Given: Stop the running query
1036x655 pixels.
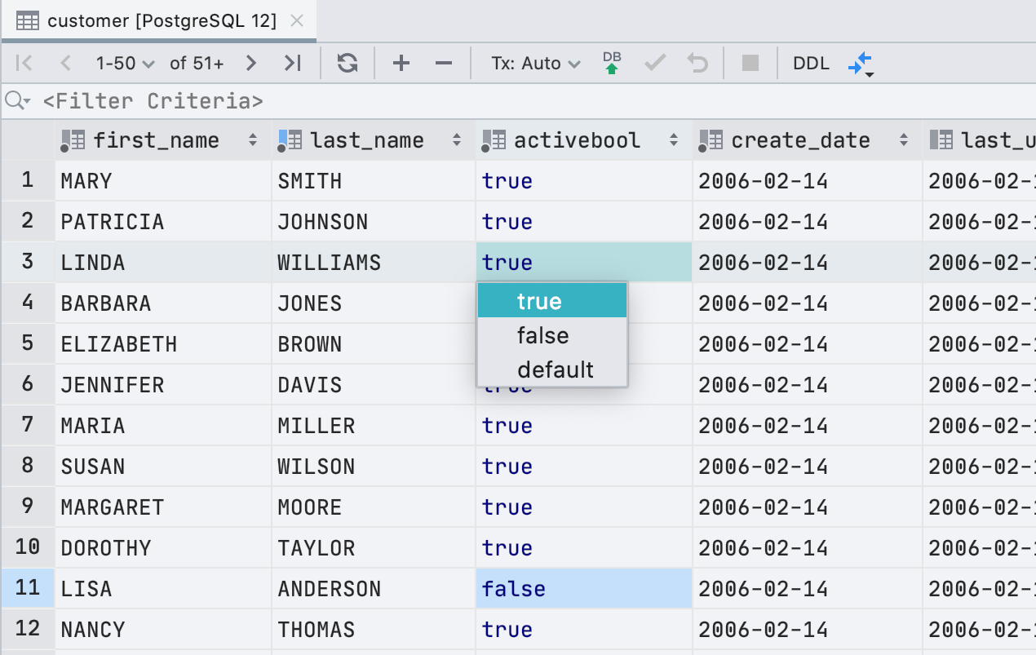Looking at the screenshot, I should 750,63.
